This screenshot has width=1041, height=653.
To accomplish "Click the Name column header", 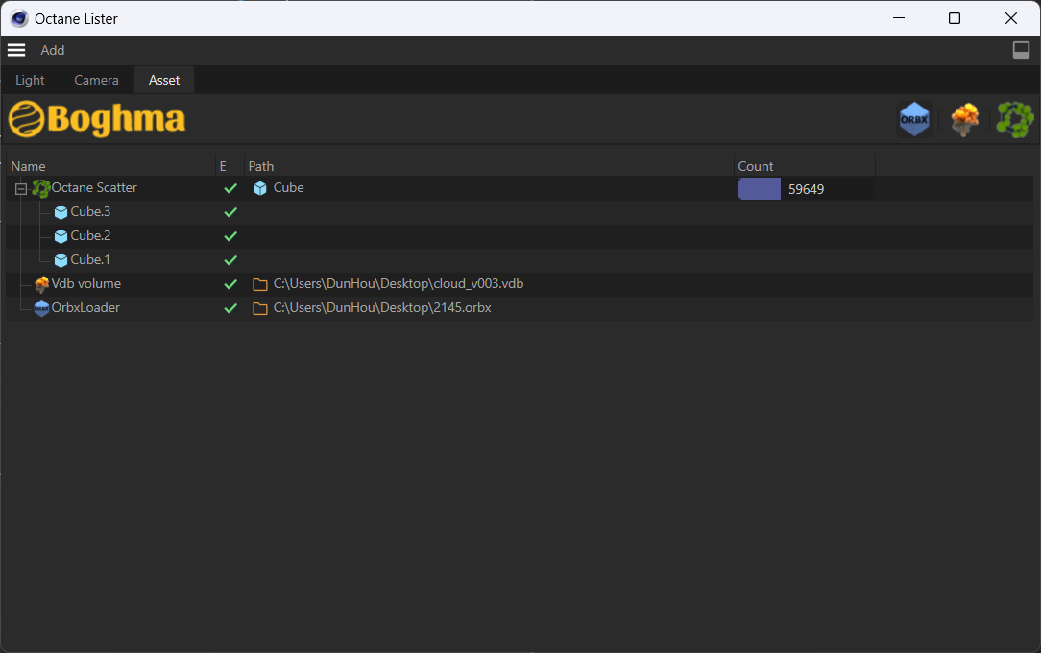I will 29,166.
